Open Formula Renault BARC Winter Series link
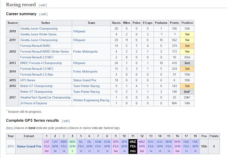 (x=44, y=52)
